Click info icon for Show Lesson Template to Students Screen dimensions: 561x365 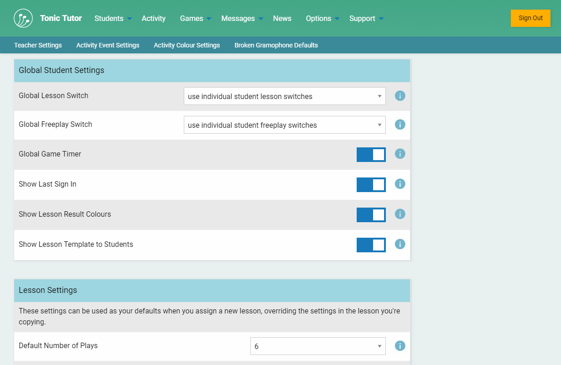pyautogui.click(x=400, y=244)
